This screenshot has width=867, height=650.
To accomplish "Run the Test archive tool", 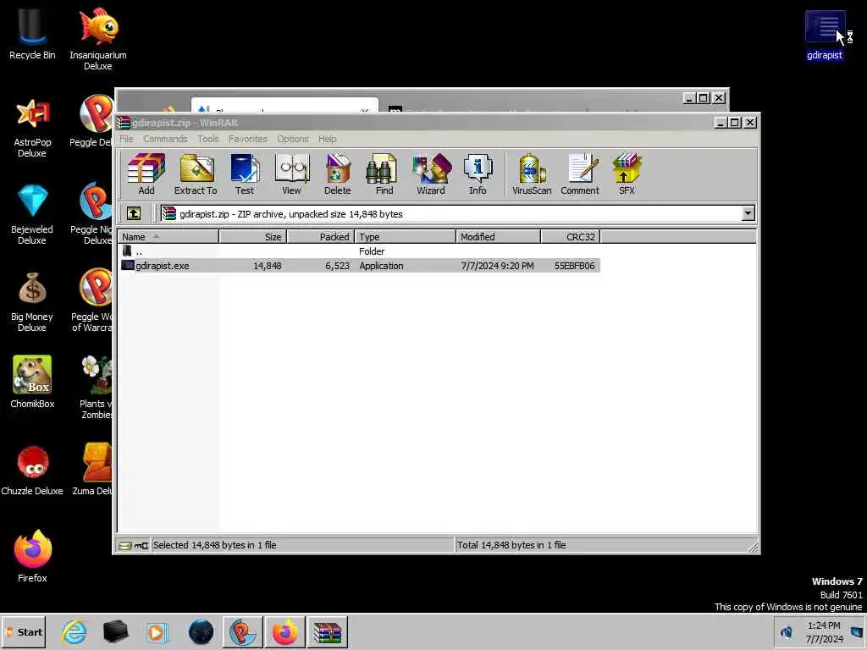I will 245,174.
